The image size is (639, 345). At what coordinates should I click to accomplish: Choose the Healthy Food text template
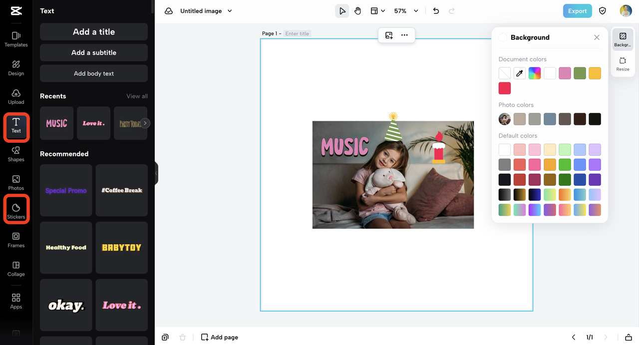[x=66, y=248]
